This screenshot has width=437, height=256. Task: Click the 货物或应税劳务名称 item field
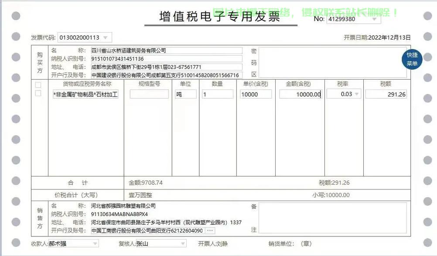point(85,94)
